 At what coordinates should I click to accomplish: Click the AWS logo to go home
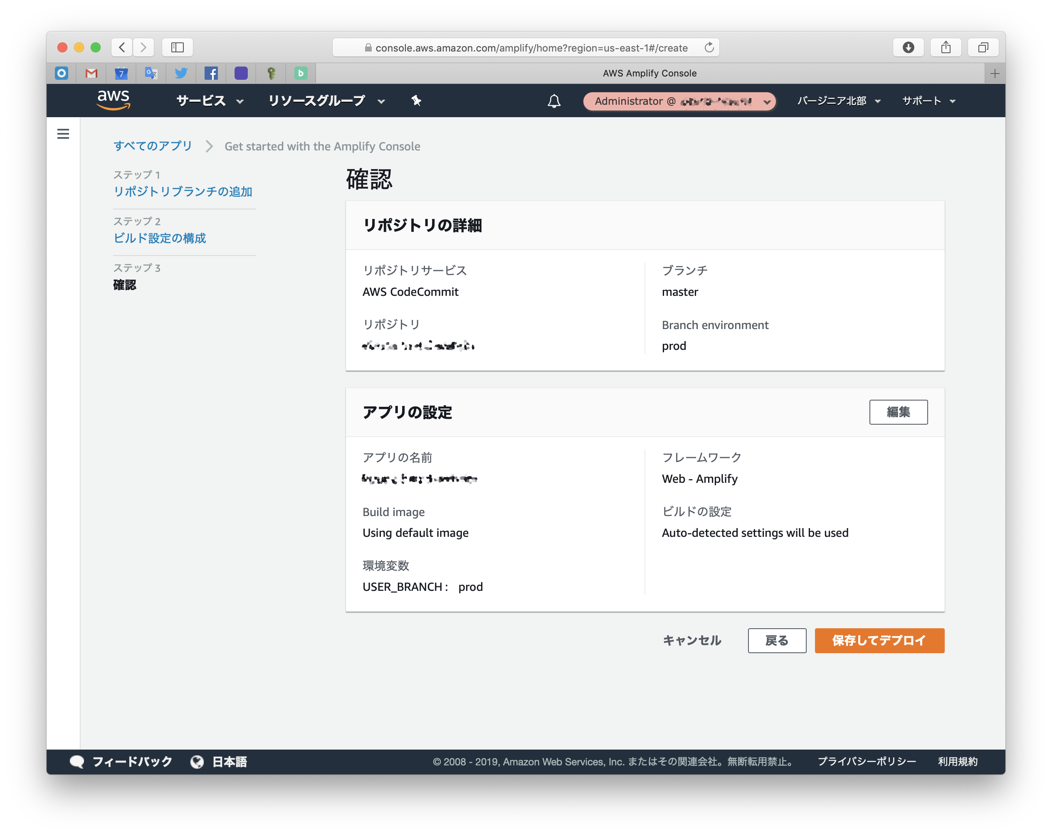pyautogui.click(x=114, y=100)
